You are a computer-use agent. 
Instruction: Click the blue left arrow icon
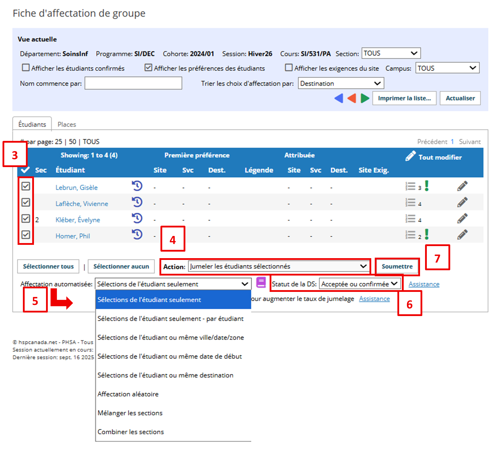tap(339, 98)
